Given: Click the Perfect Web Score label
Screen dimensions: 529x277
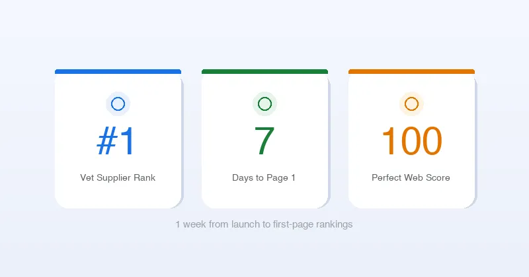Looking at the screenshot, I should (x=411, y=178).
